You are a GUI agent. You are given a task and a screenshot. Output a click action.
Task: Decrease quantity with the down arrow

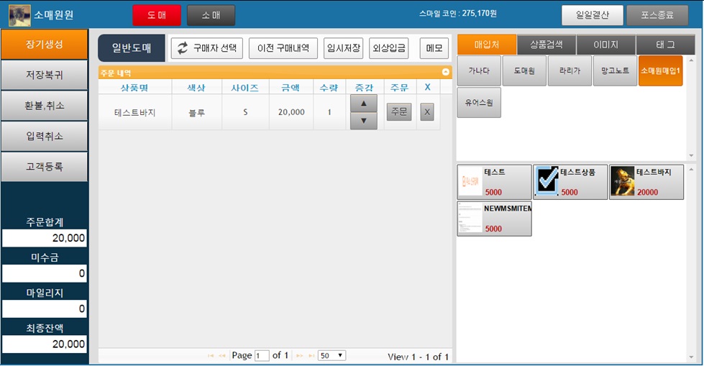point(363,121)
